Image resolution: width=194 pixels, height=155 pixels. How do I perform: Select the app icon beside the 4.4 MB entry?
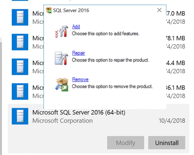coord(20,67)
